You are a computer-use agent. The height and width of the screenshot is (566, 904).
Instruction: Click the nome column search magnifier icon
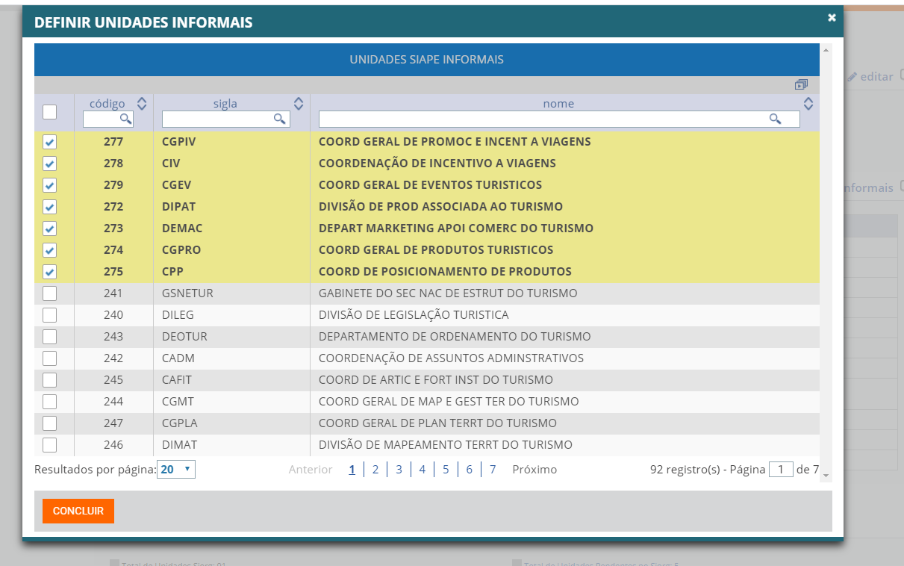pyautogui.click(x=775, y=119)
